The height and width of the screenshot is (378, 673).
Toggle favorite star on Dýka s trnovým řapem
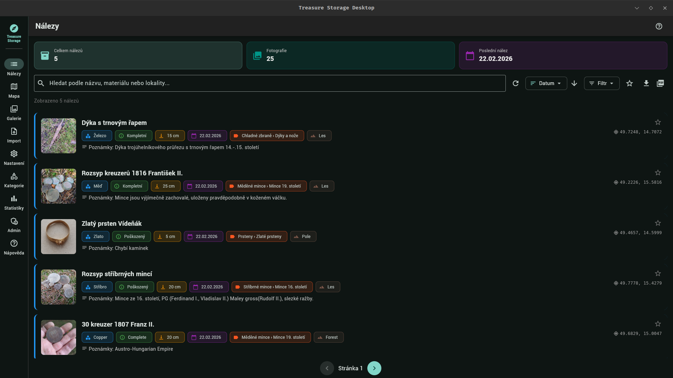[x=658, y=122]
